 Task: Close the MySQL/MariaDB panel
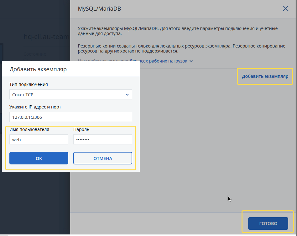click(x=285, y=8)
